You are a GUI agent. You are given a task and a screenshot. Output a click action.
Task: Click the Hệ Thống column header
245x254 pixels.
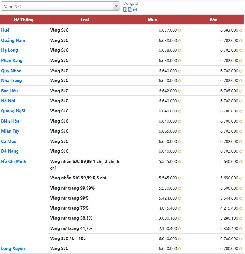click(24, 20)
